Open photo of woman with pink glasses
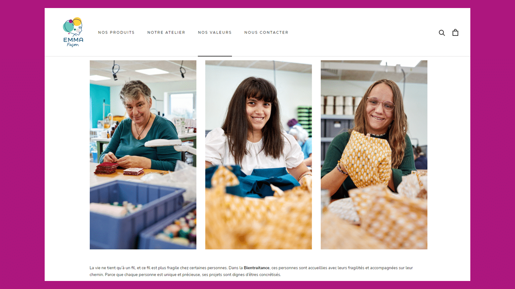515x289 pixels. (x=374, y=155)
